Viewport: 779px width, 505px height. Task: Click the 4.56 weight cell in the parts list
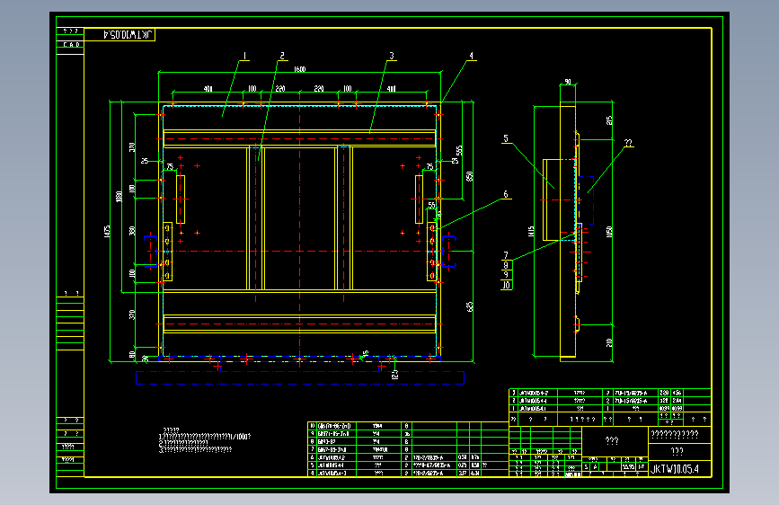[x=677, y=393]
